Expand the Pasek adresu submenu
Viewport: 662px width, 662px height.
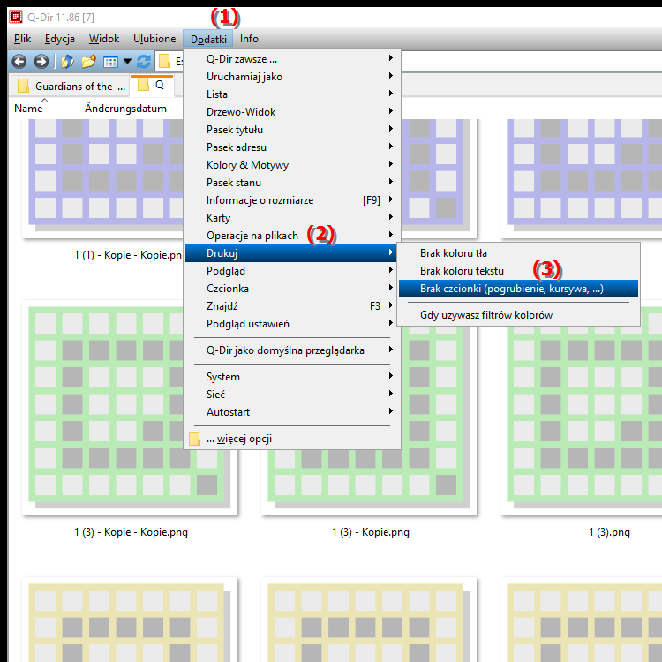coord(292,147)
